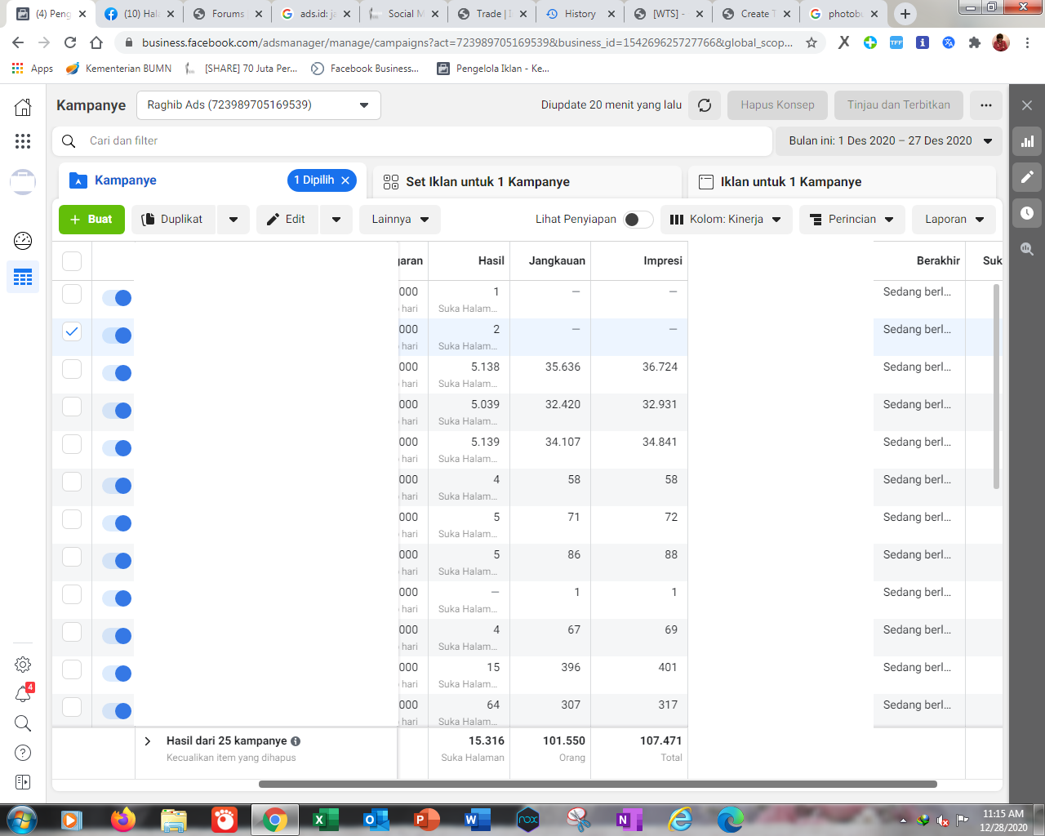This screenshot has width=1045, height=836.
Task: Sort by the Impresi column header
Action: coord(663,260)
